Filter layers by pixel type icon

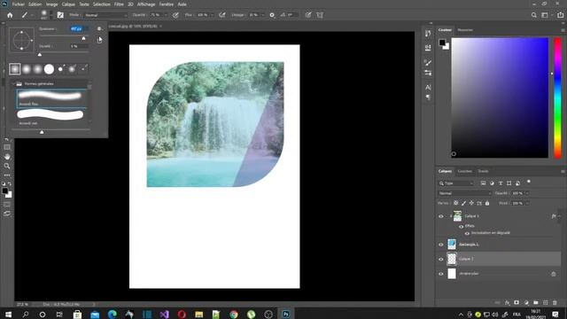483,183
